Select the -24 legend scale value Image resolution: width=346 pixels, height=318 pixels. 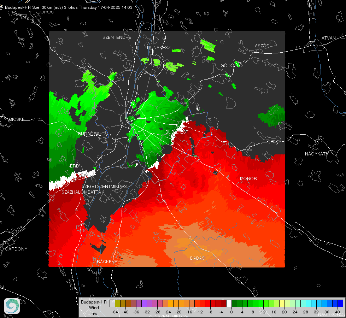click(168, 312)
